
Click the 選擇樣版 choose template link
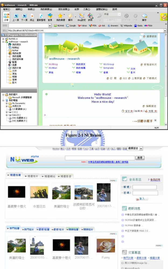[150, 36]
